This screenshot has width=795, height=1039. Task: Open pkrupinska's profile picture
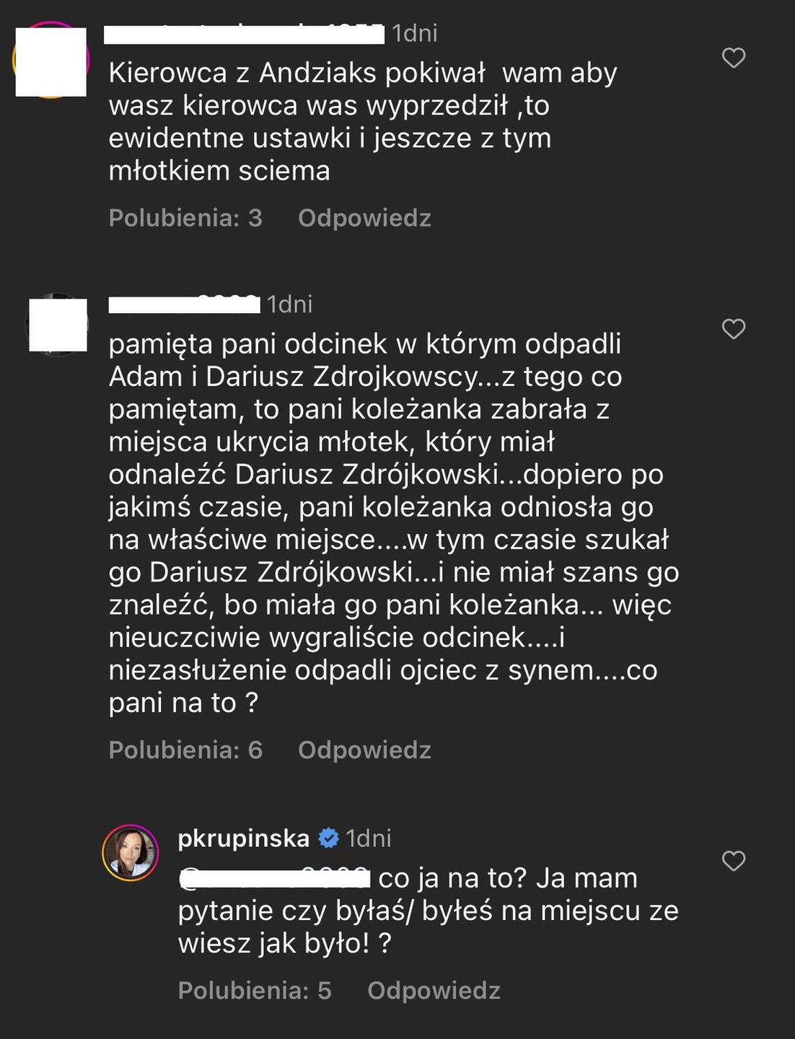tap(131, 853)
